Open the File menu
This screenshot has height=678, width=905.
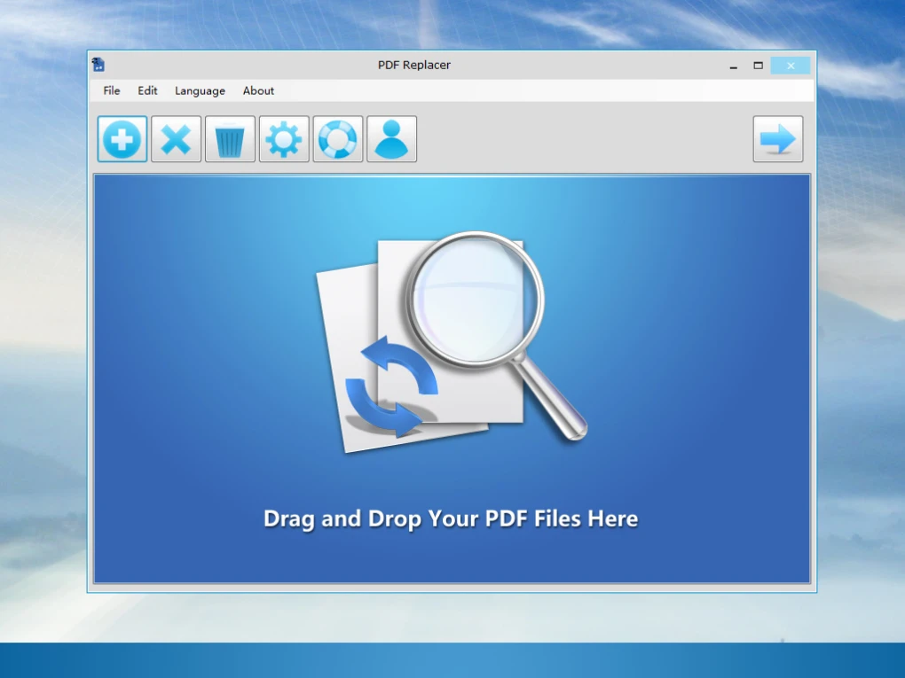tap(110, 90)
